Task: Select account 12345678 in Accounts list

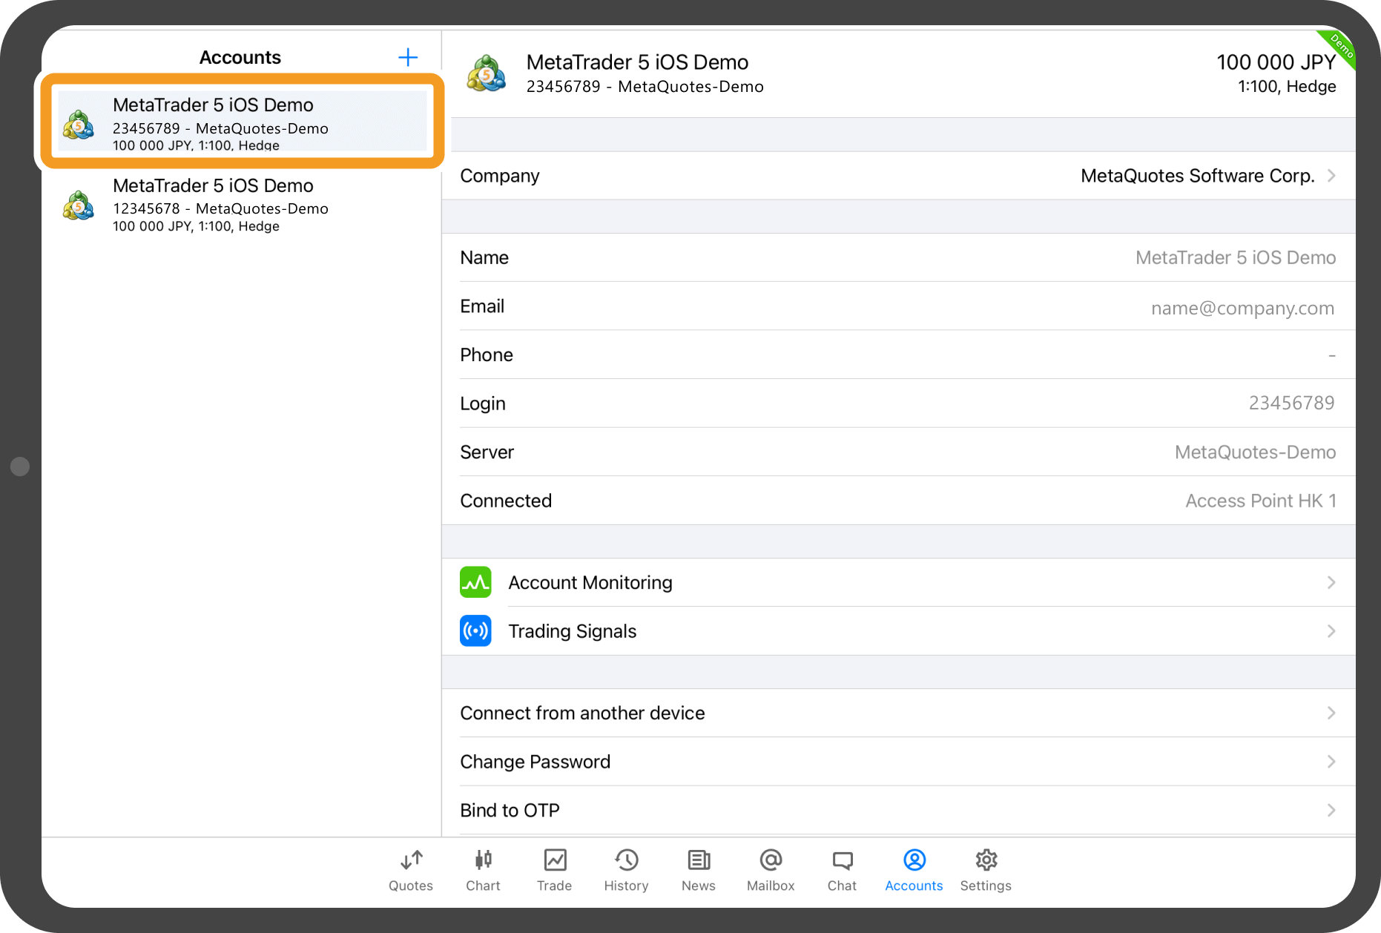Action: point(241,205)
